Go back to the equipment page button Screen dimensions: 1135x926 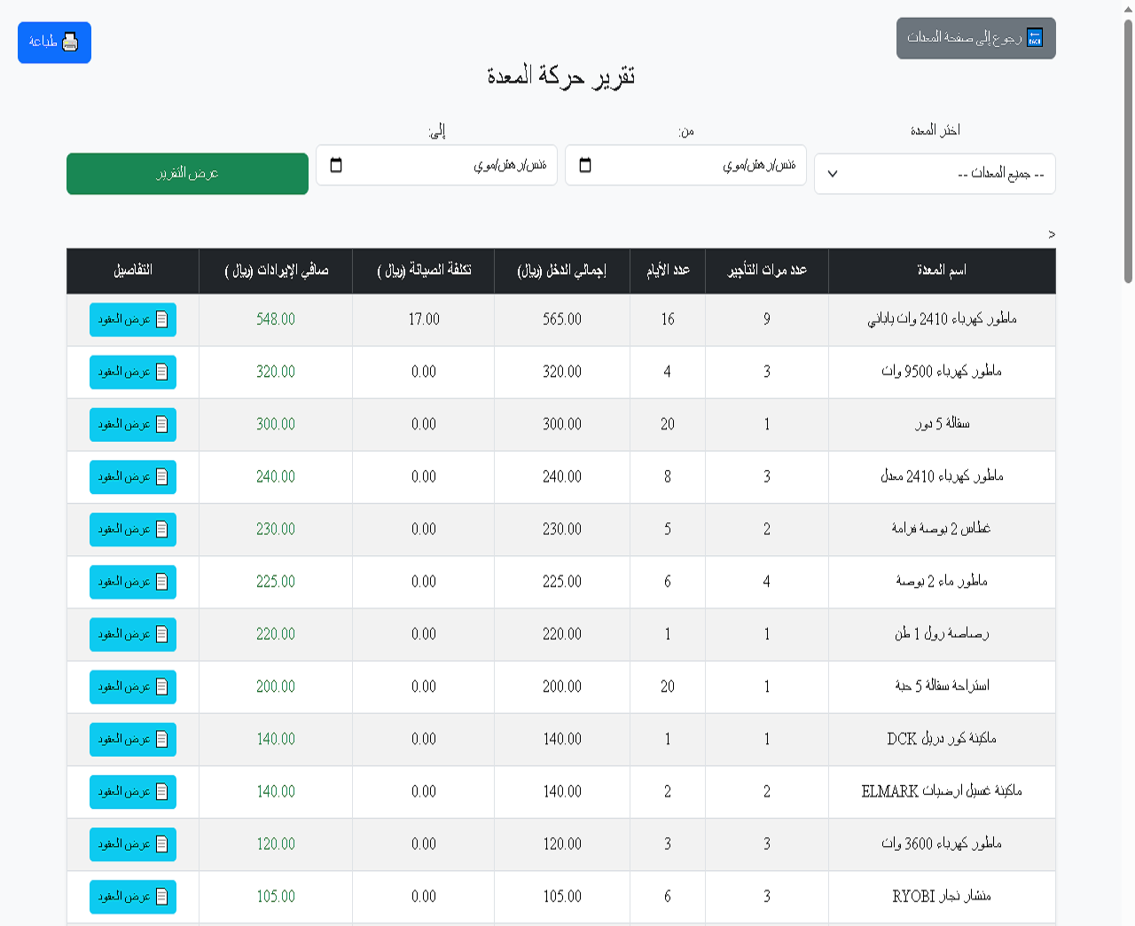[x=975, y=38]
